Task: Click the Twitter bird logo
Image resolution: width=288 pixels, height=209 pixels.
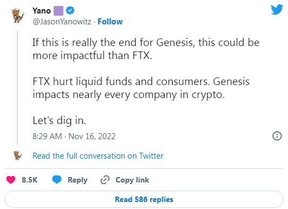Action: [x=277, y=9]
